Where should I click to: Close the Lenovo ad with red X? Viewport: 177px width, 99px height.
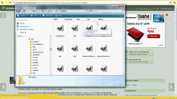click(167, 15)
